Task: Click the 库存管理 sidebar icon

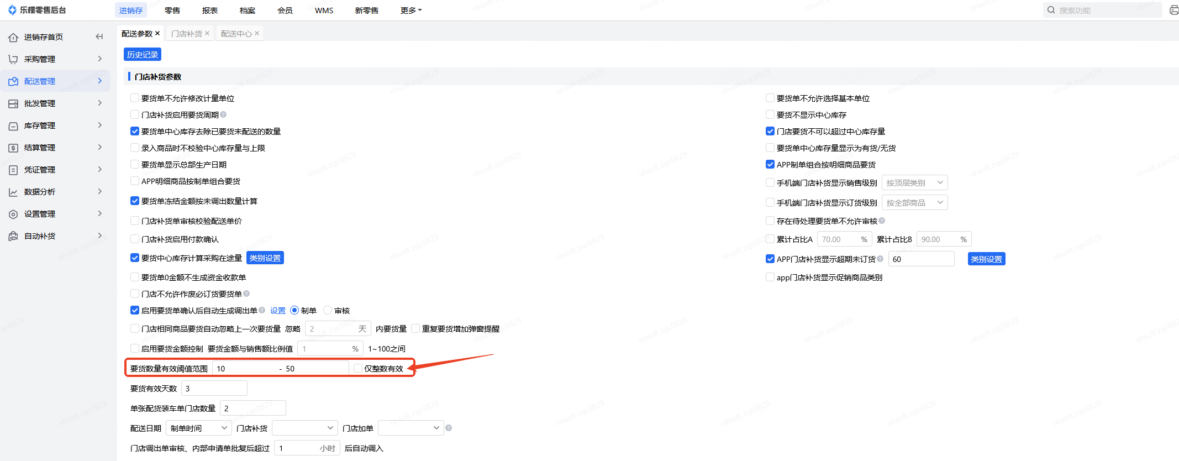Action: coord(13,125)
